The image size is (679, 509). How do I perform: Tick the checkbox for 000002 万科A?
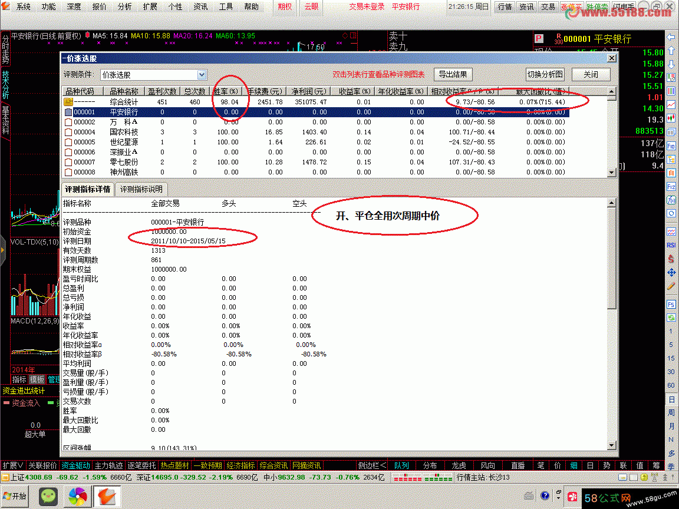point(68,122)
